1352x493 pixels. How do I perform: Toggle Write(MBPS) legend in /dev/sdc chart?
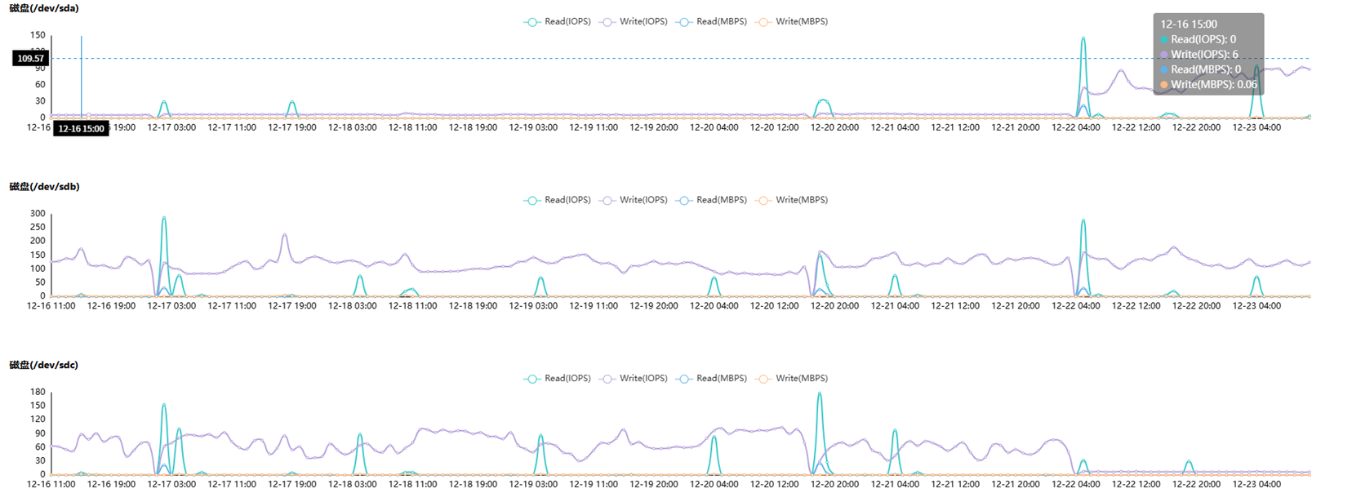[x=791, y=379]
